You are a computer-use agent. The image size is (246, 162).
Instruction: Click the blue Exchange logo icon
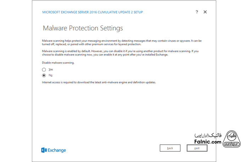[x=44, y=150]
